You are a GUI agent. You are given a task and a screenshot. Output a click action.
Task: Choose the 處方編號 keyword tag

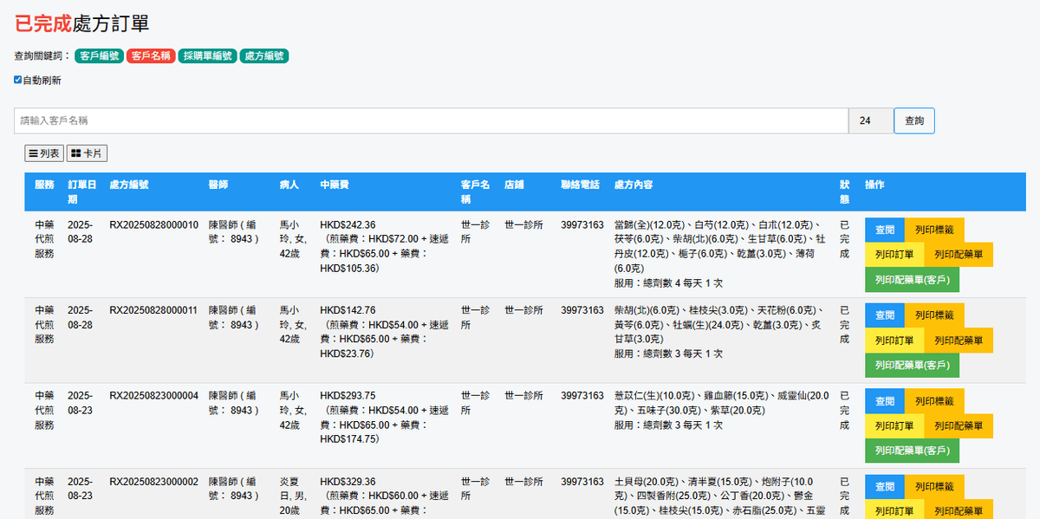[x=264, y=56]
